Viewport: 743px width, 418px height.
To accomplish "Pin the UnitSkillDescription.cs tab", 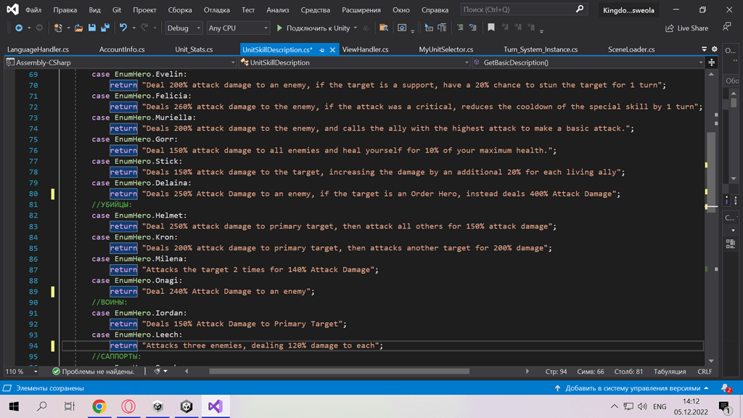I will tap(321, 50).
